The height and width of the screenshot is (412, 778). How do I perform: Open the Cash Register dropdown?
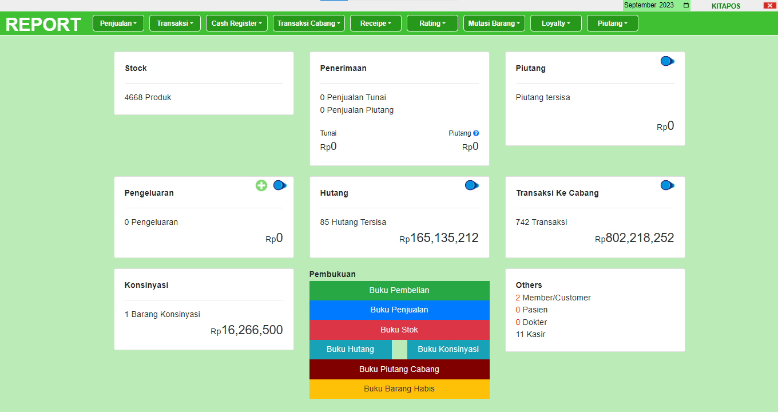click(x=236, y=23)
